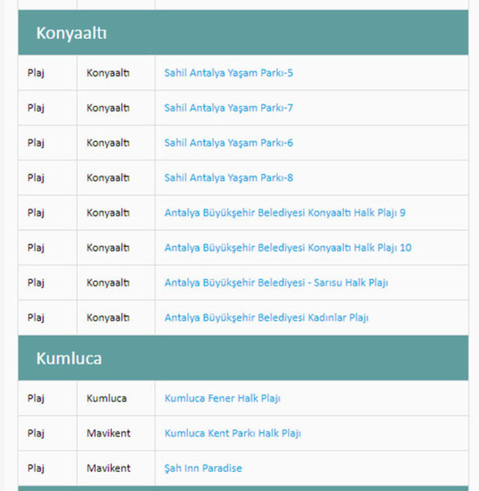The width and height of the screenshot is (479, 491).
Task: Open Kumluca Kent Parkı Halk Plajı link
Action: click(x=233, y=433)
